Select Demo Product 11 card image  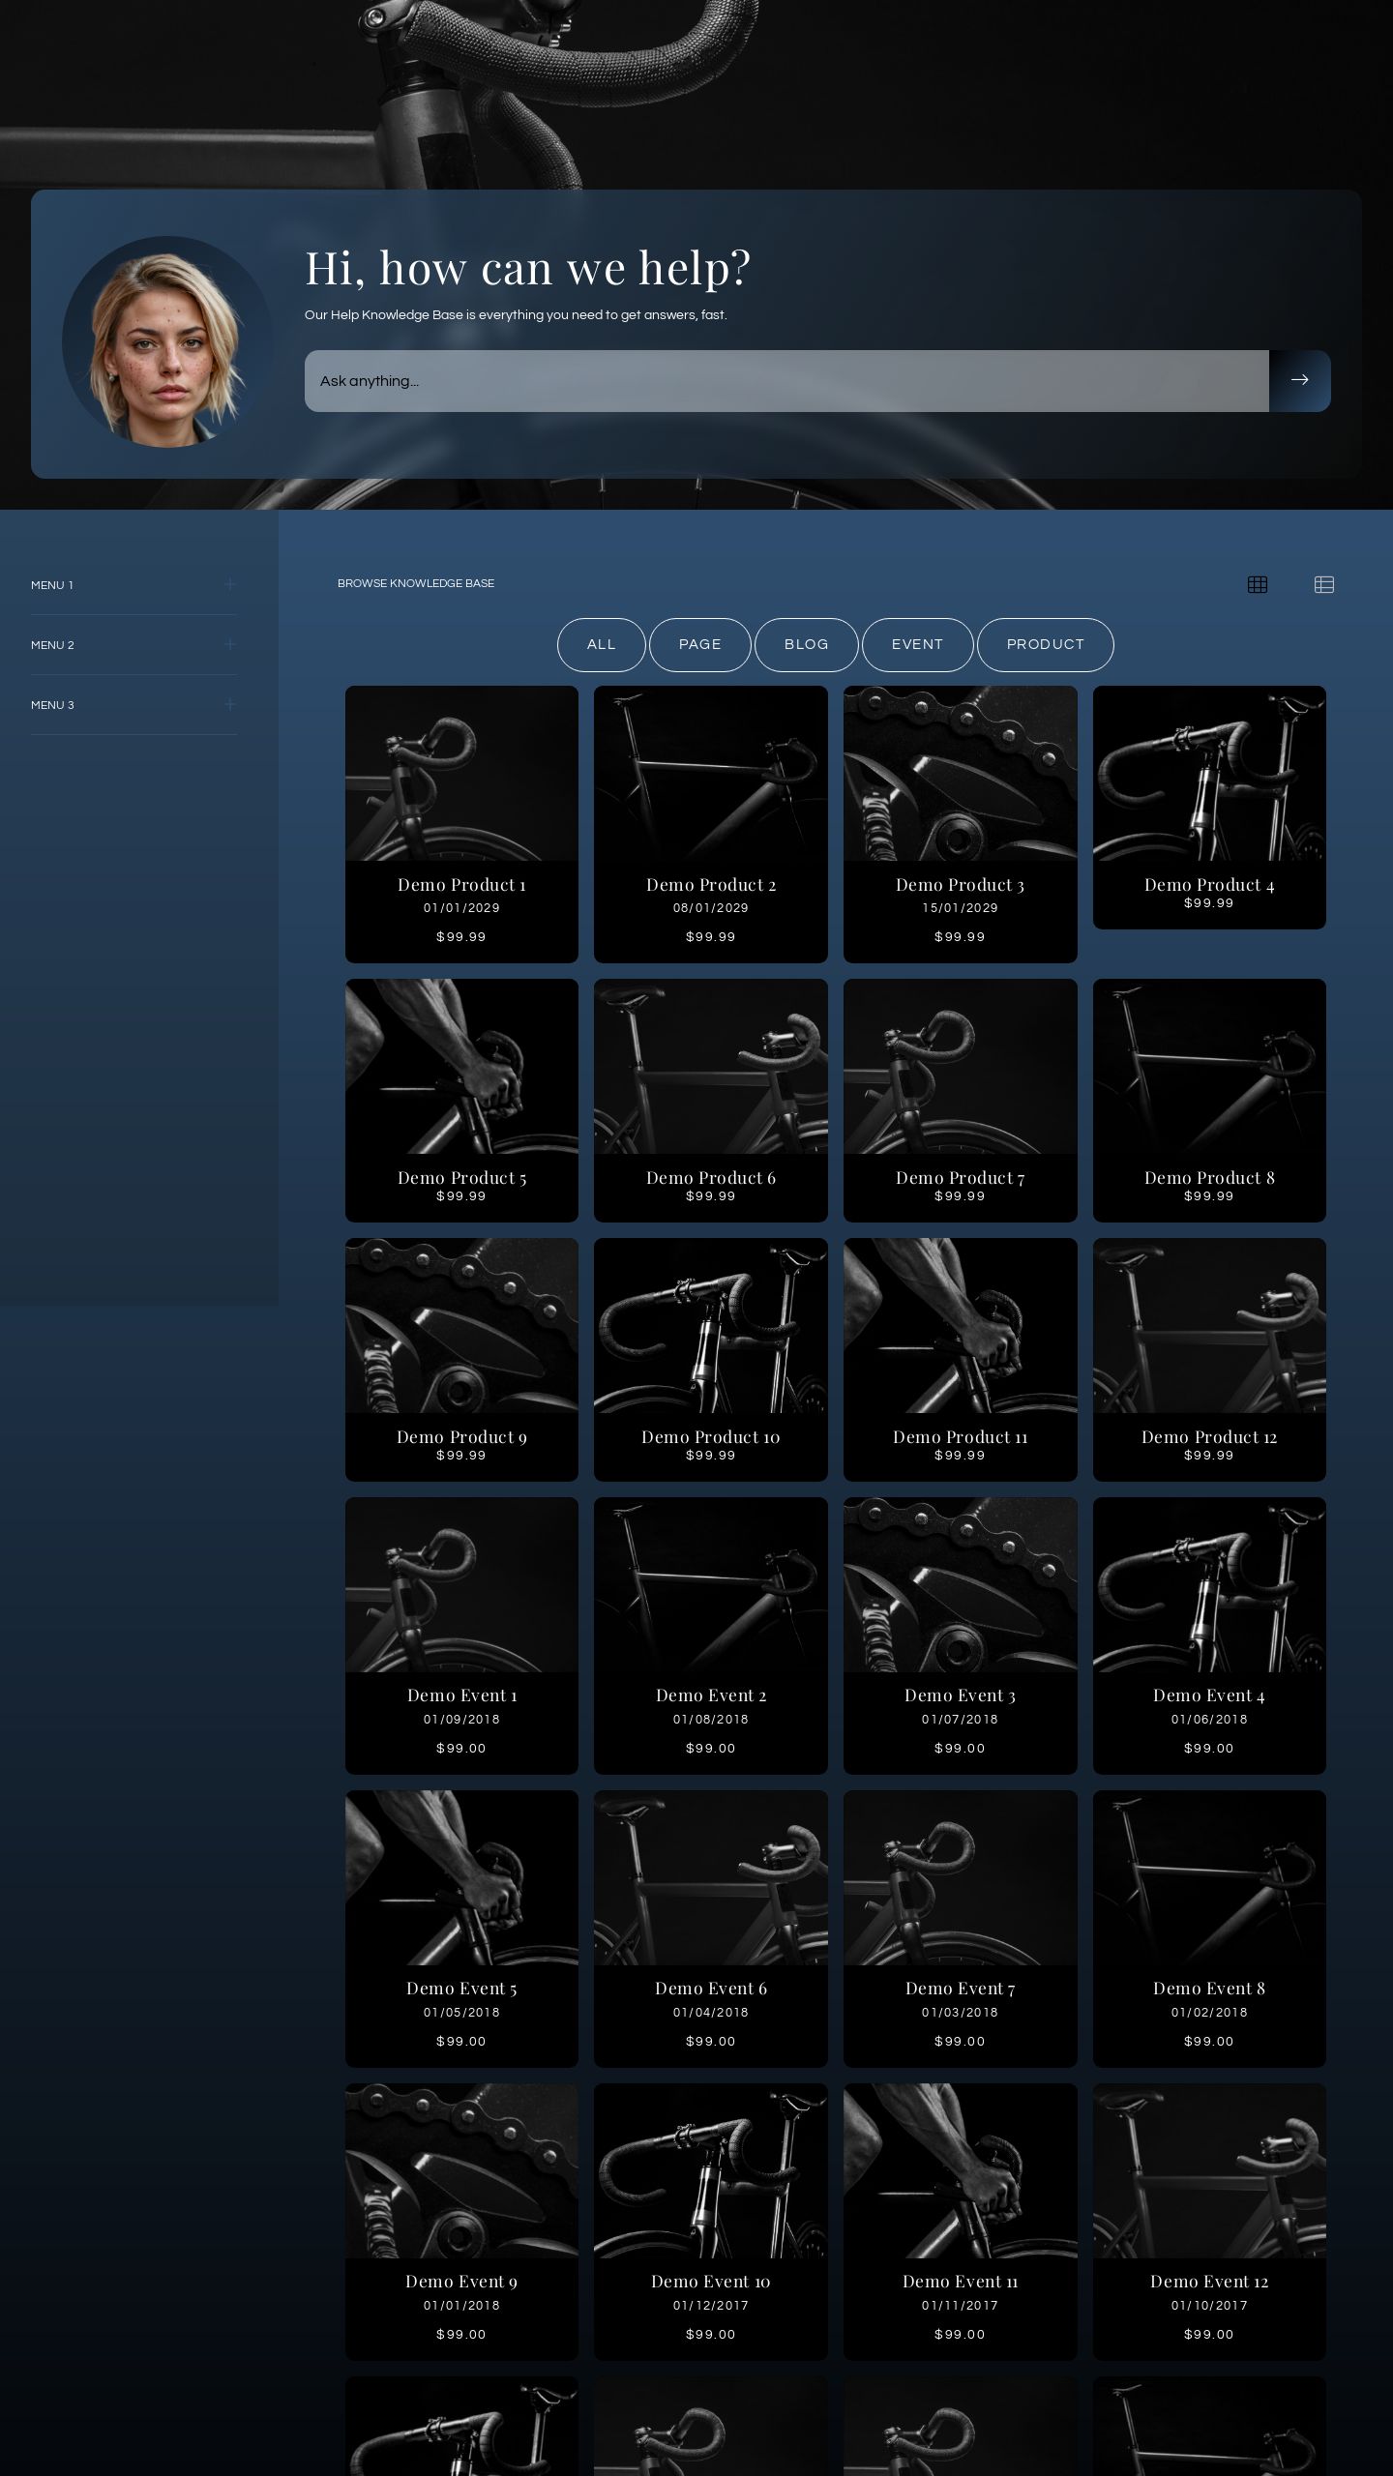click(x=960, y=1325)
